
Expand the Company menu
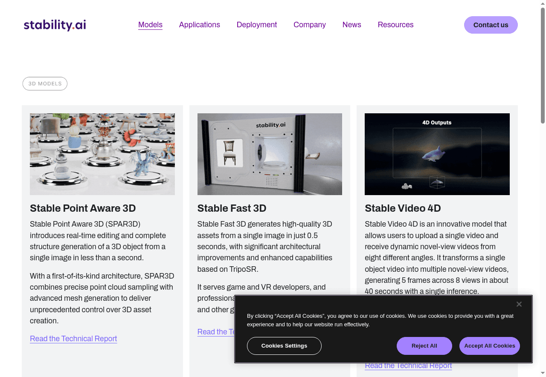tap(309, 25)
